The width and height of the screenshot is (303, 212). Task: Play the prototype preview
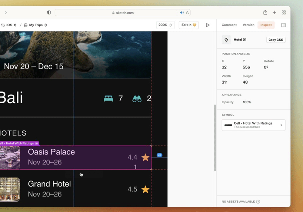pos(208,25)
